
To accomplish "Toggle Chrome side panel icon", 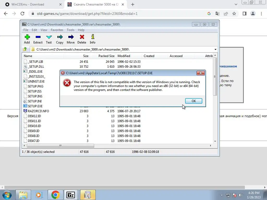I will point(245,14).
